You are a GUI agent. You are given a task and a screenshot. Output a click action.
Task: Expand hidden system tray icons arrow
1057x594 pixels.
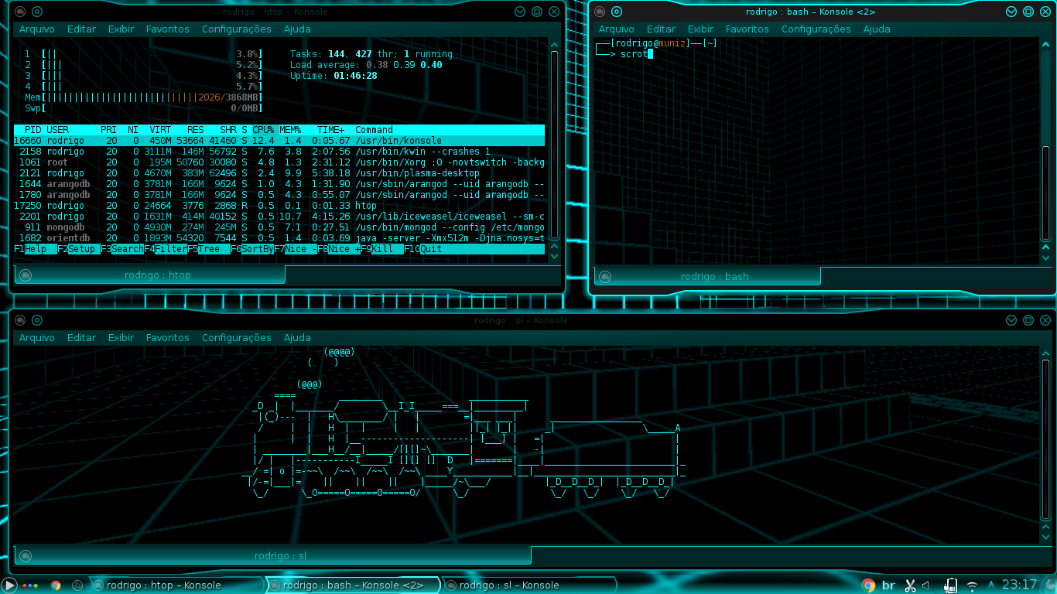[x=992, y=585]
